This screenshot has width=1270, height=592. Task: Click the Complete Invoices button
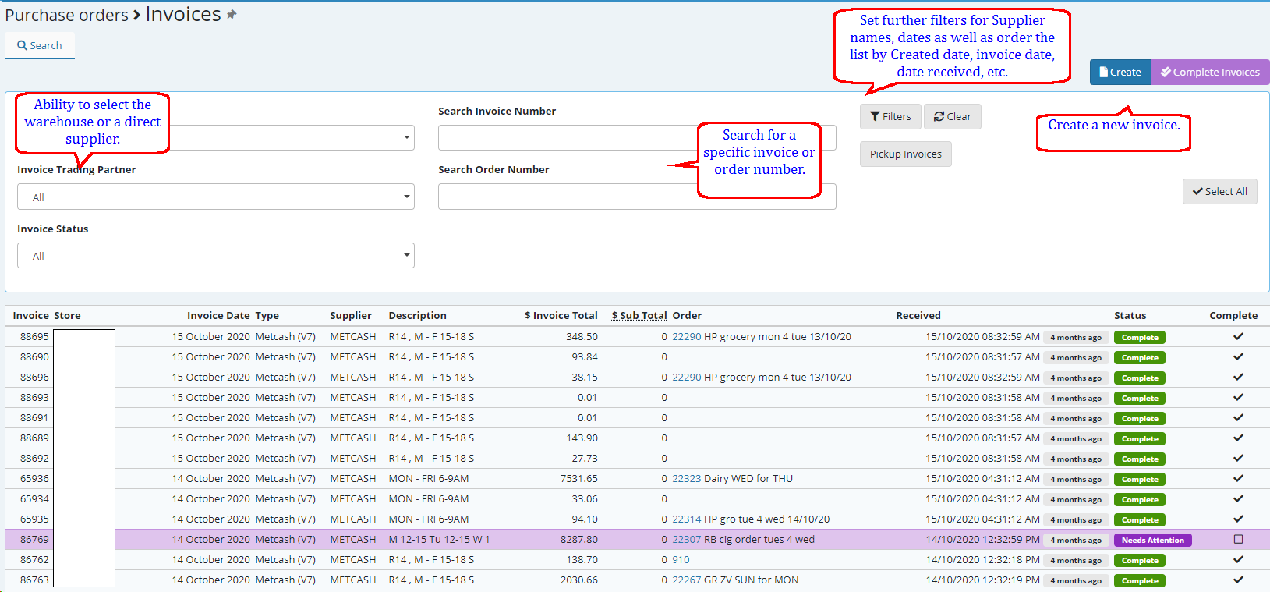pyautogui.click(x=1210, y=72)
